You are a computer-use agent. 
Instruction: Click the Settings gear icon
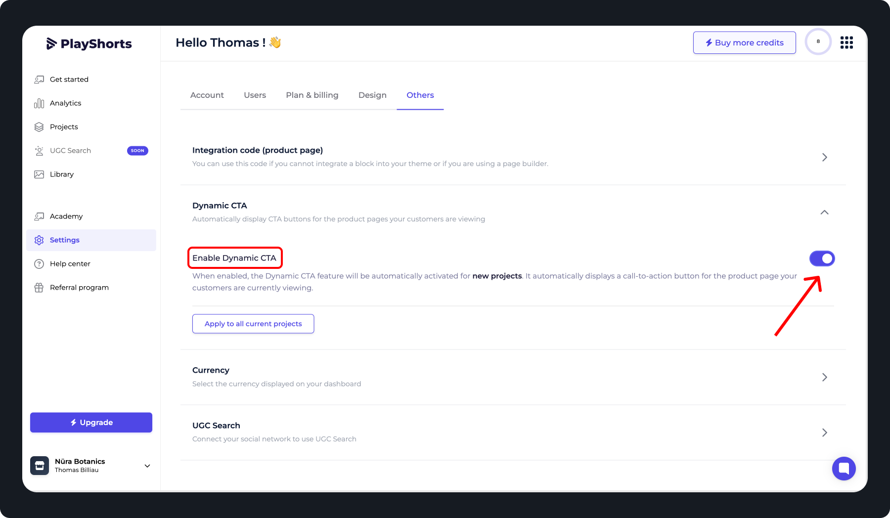click(39, 240)
